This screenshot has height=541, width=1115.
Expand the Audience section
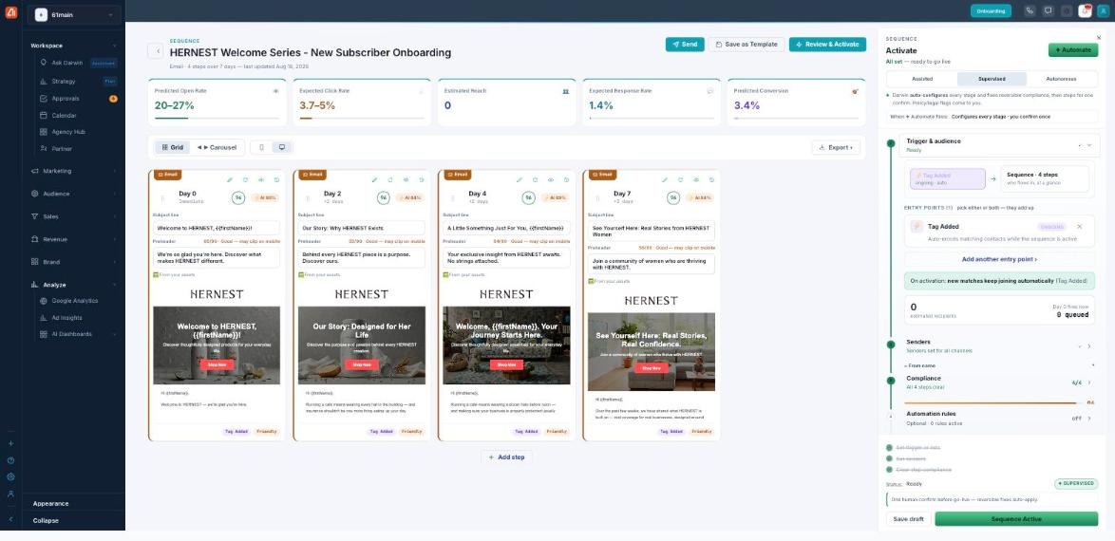[74, 194]
